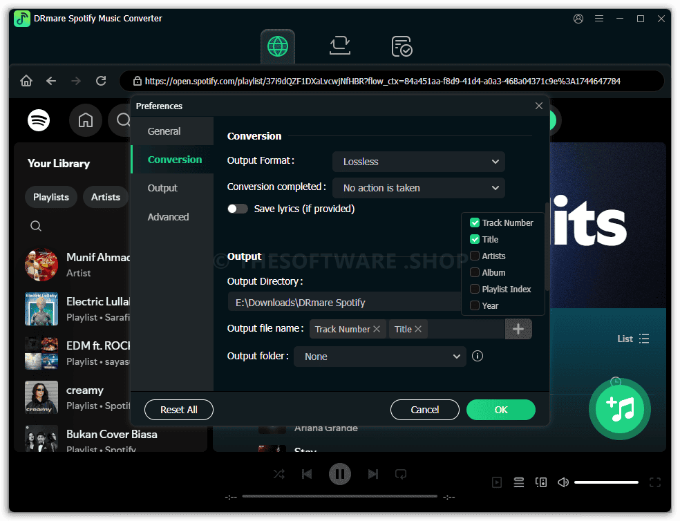Open the now playing view icon
This screenshot has height=521, width=680.
pyautogui.click(x=497, y=482)
